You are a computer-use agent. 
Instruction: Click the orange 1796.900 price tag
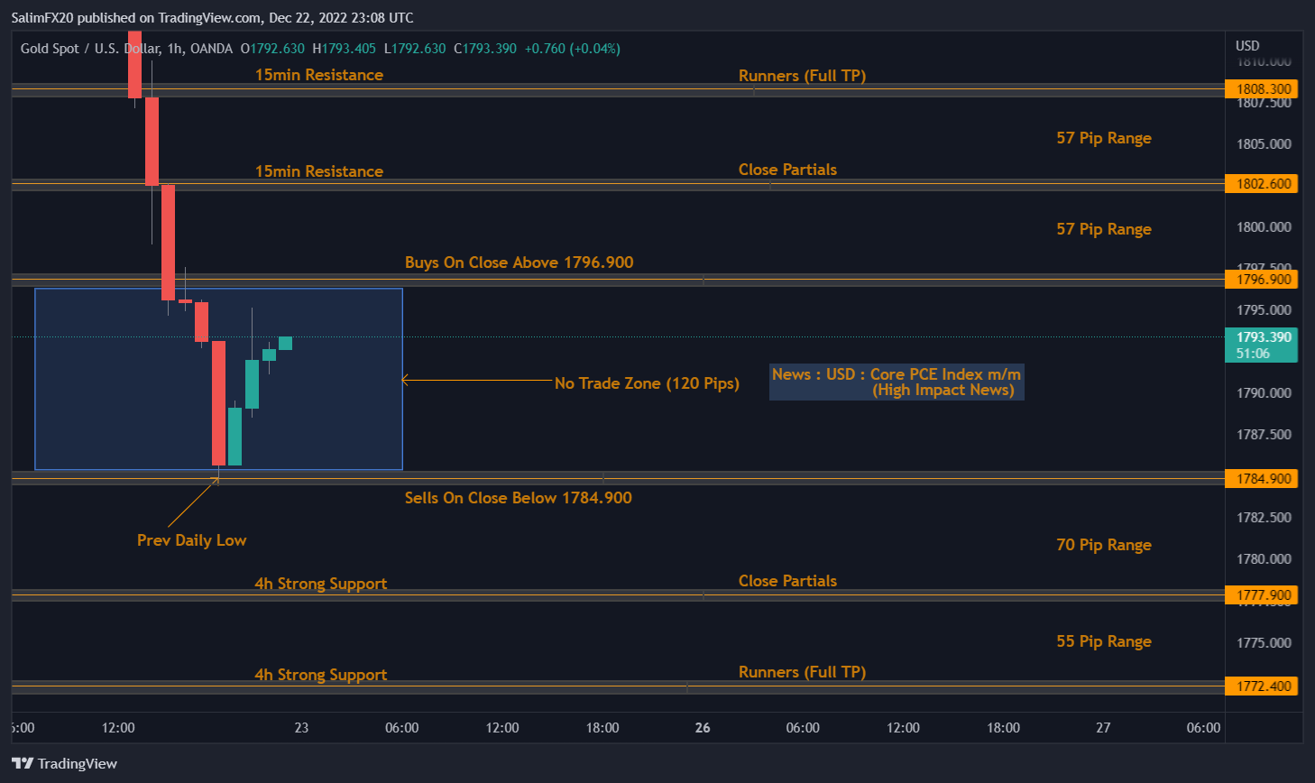1261,280
